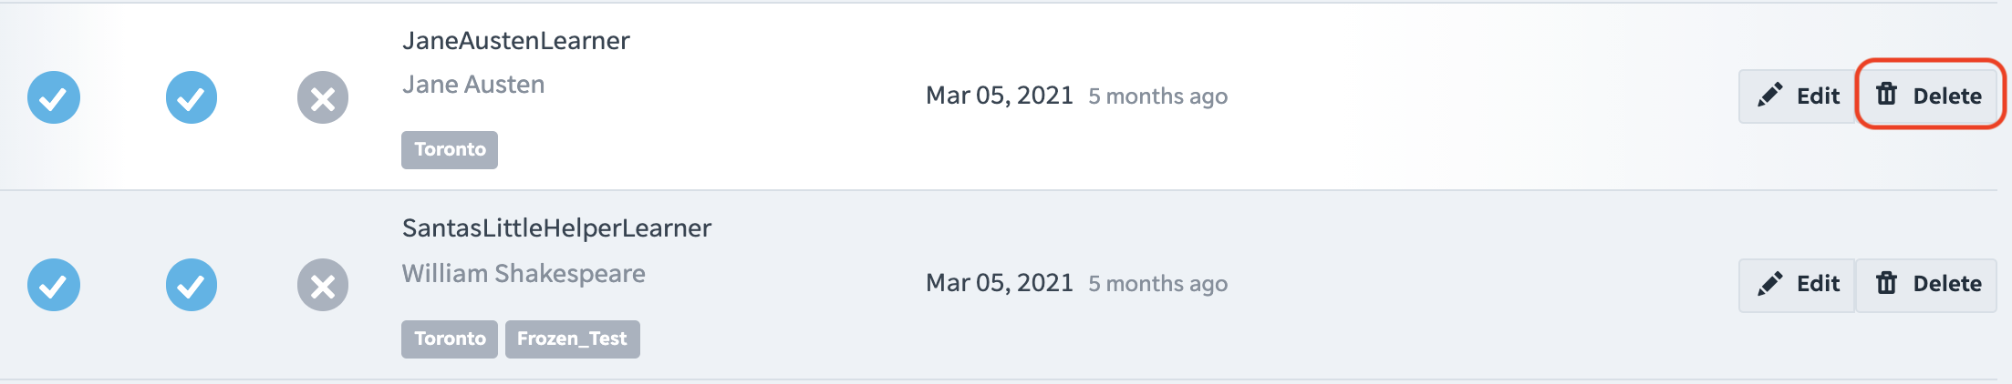This screenshot has width=2012, height=384.
Task: Click Mar 05, 2021 date in Shakespeare row
Action: point(1000,283)
